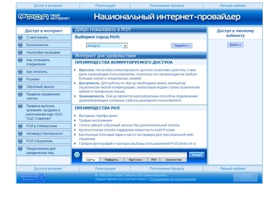Open bottom menu 'Регистрация'

105,169
